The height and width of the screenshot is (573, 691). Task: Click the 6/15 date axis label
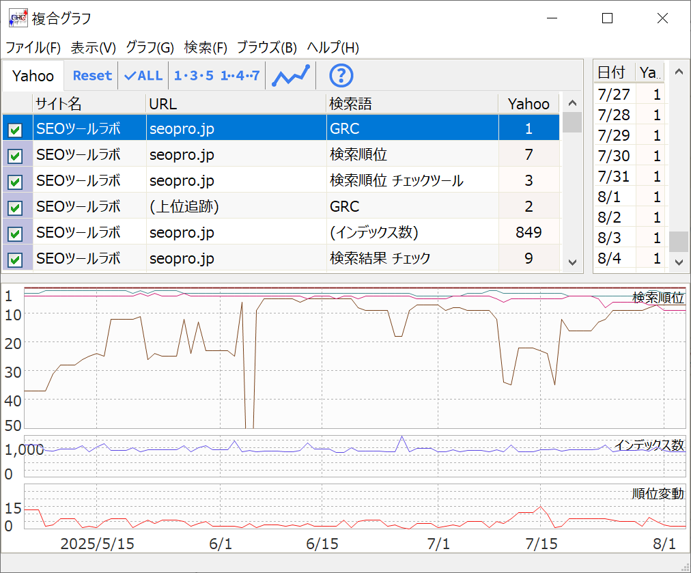(322, 544)
